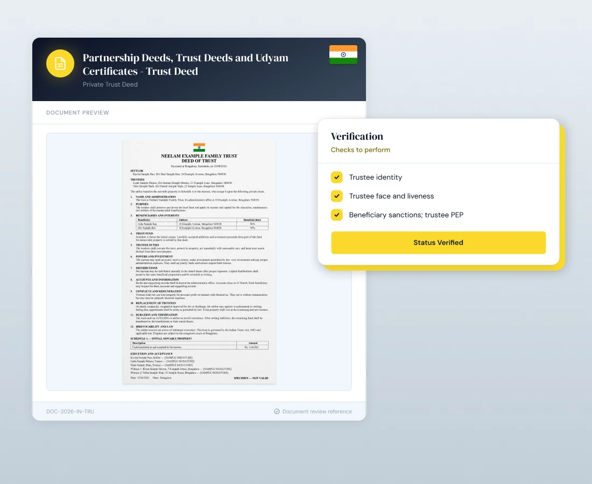The width and height of the screenshot is (592, 484).
Task: Click the Status Verified button
Action: (x=438, y=243)
